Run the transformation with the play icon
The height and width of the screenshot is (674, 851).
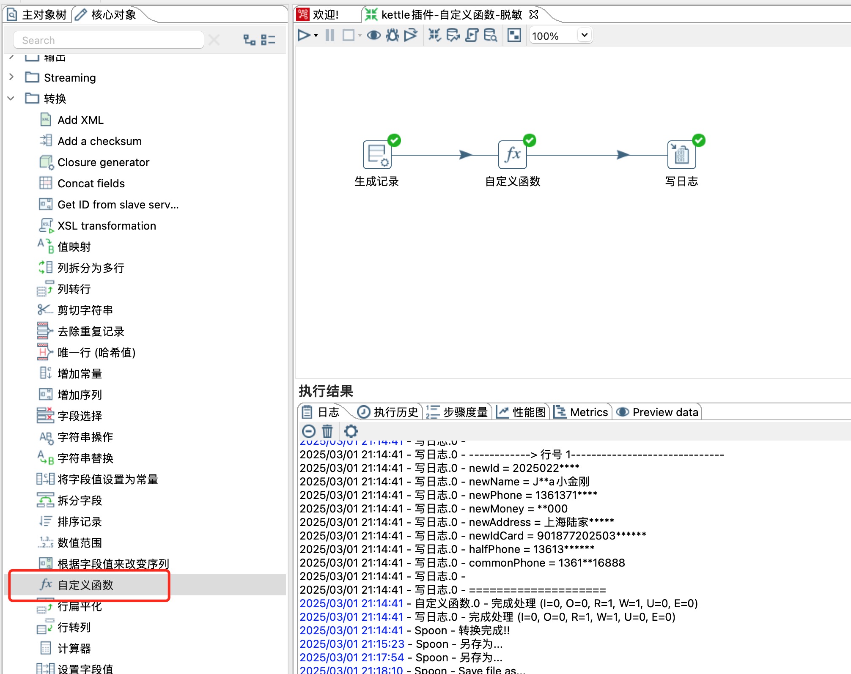(x=304, y=36)
